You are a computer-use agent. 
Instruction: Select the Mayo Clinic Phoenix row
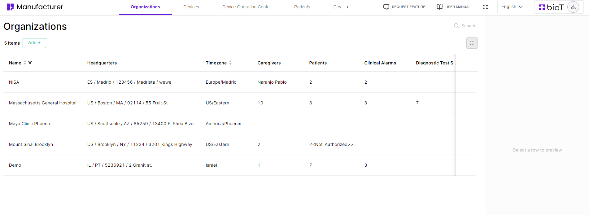[30, 124]
